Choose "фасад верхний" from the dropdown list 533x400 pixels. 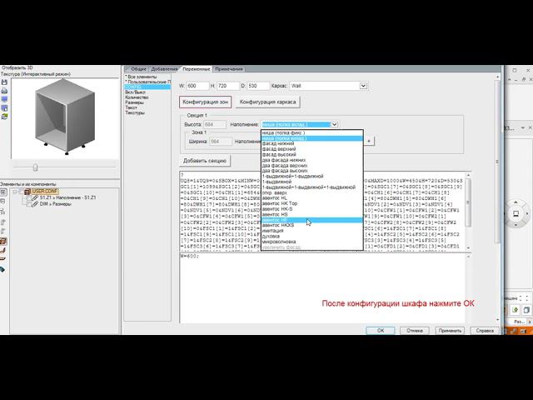point(311,149)
